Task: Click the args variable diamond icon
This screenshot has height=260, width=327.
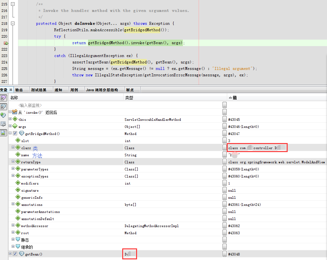Action: pos(15,126)
